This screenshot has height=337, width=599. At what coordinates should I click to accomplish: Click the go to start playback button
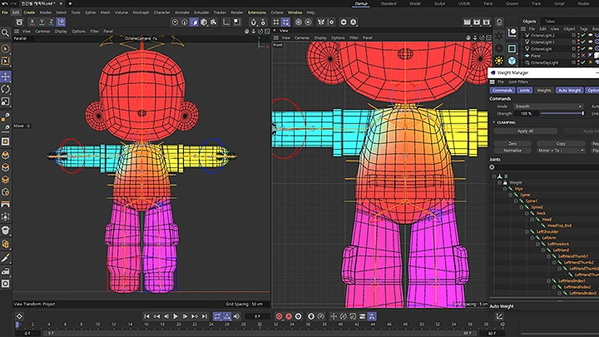tap(147, 316)
